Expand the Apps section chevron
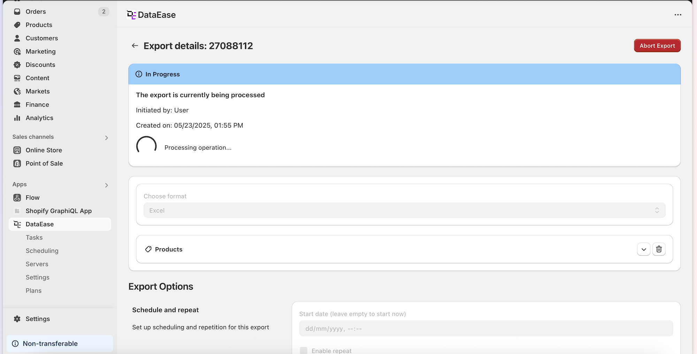 [x=107, y=185]
